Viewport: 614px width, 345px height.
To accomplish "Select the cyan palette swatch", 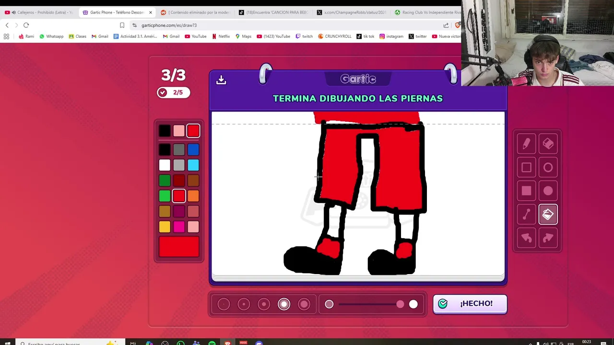I will (x=193, y=165).
